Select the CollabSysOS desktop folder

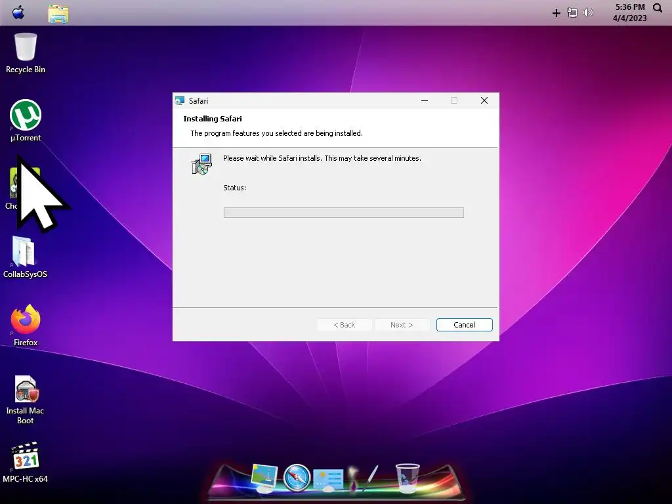point(25,257)
